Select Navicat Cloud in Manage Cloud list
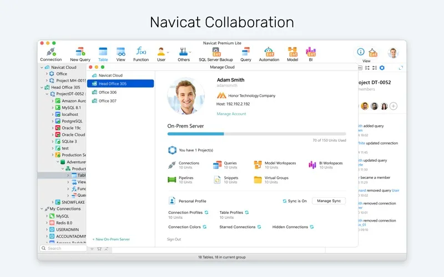The width and height of the screenshot is (444, 277). [120, 75]
